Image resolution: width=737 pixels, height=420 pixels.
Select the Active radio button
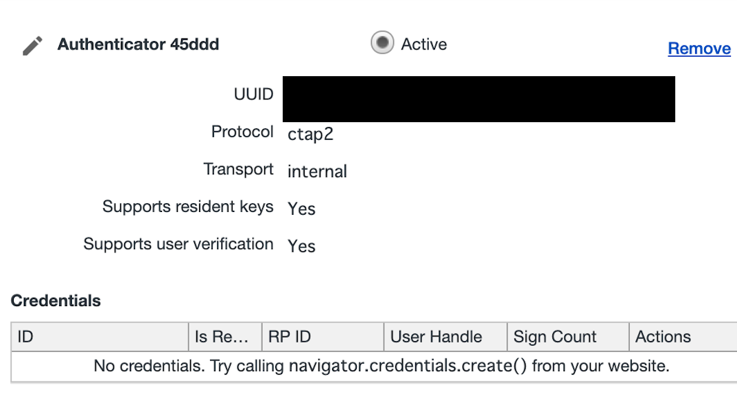tap(382, 43)
